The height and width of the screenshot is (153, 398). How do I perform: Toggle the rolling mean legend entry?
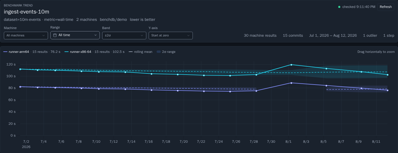point(141,52)
